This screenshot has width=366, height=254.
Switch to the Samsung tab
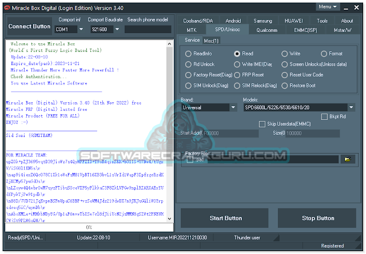tap(263, 21)
